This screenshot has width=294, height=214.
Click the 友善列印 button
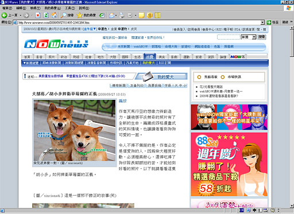[x=137, y=85]
